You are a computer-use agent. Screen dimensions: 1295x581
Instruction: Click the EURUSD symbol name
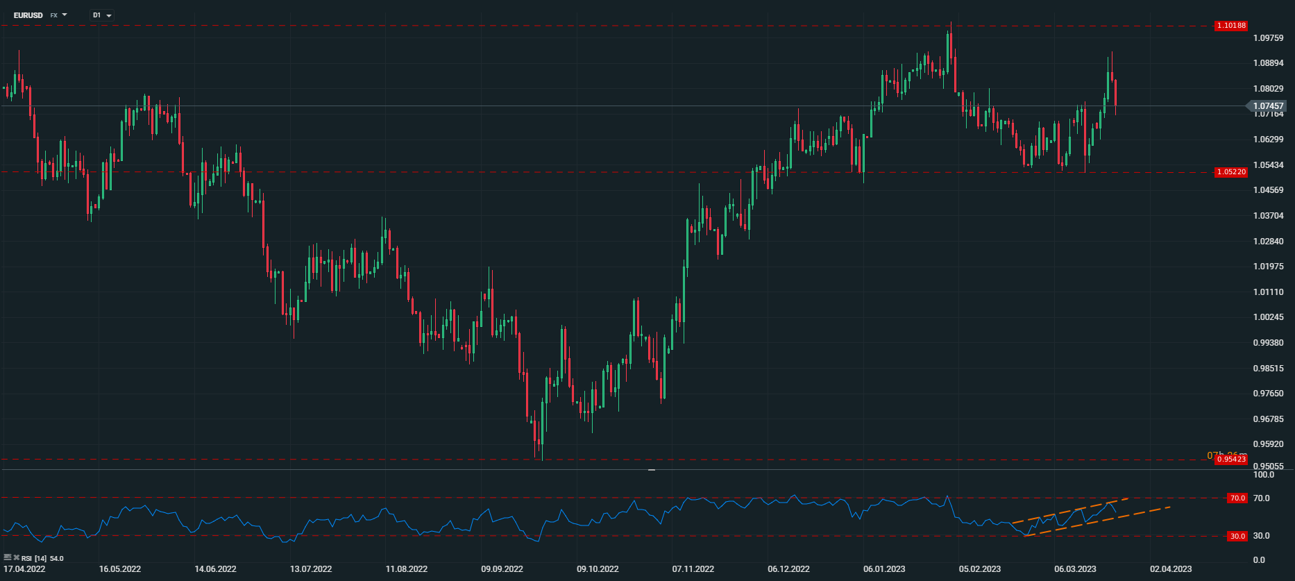(x=28, y=15)
